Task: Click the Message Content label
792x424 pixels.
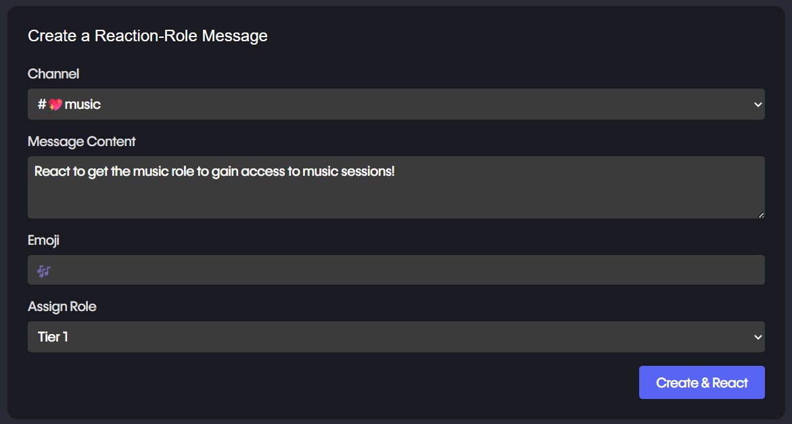Action: click(82, 141)
